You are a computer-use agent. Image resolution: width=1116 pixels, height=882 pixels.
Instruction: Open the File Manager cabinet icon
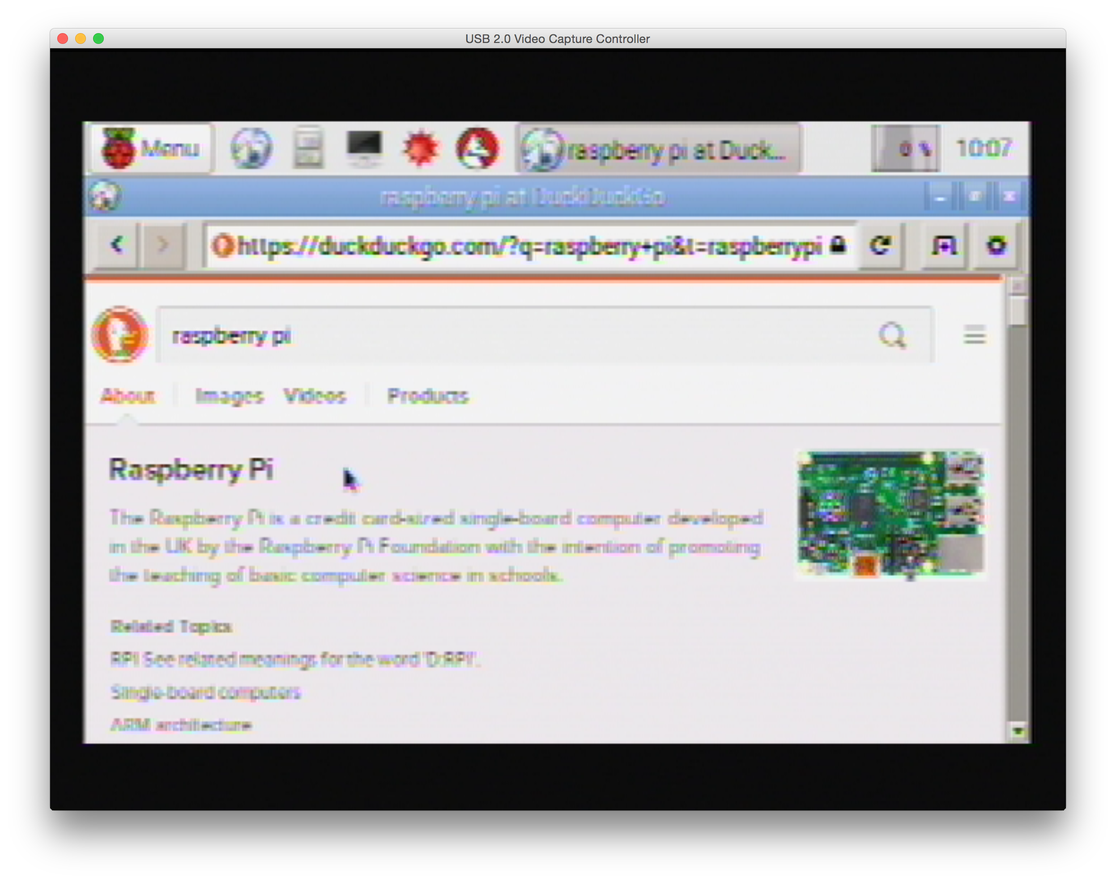click(308, 148)
